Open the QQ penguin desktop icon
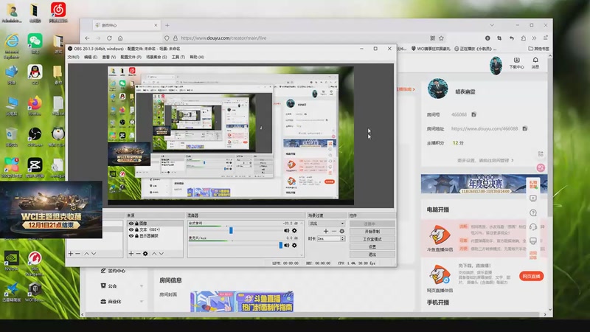590x332 pixels. pyautogui.click(x=35, y=72)
